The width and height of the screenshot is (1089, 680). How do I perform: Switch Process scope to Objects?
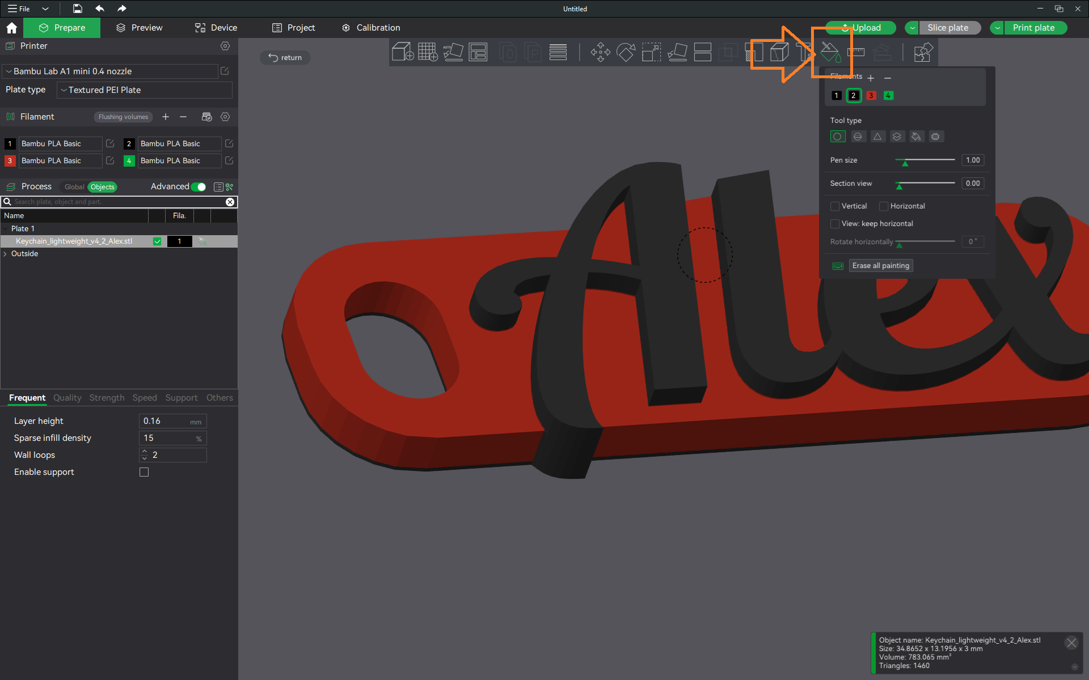click(x=103, y=187)
